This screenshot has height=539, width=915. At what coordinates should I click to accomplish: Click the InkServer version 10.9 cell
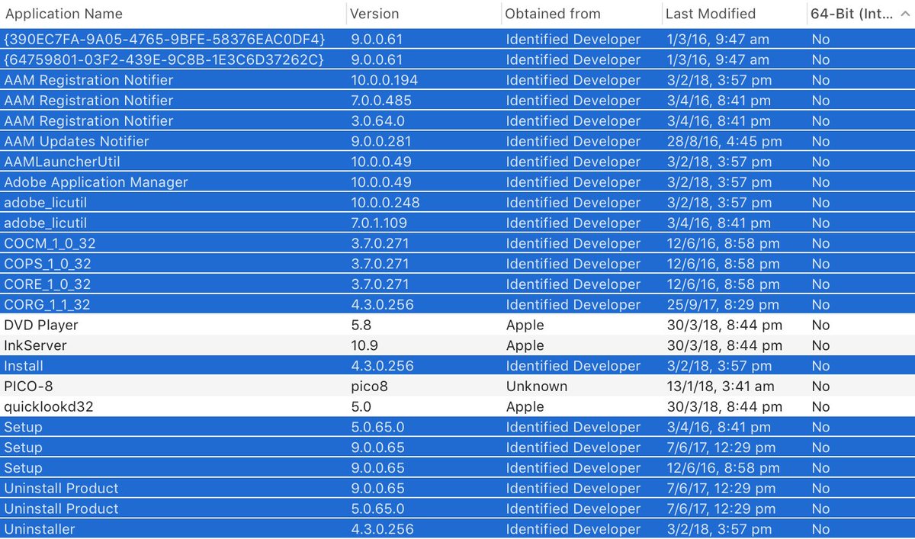tap(363, 345)
